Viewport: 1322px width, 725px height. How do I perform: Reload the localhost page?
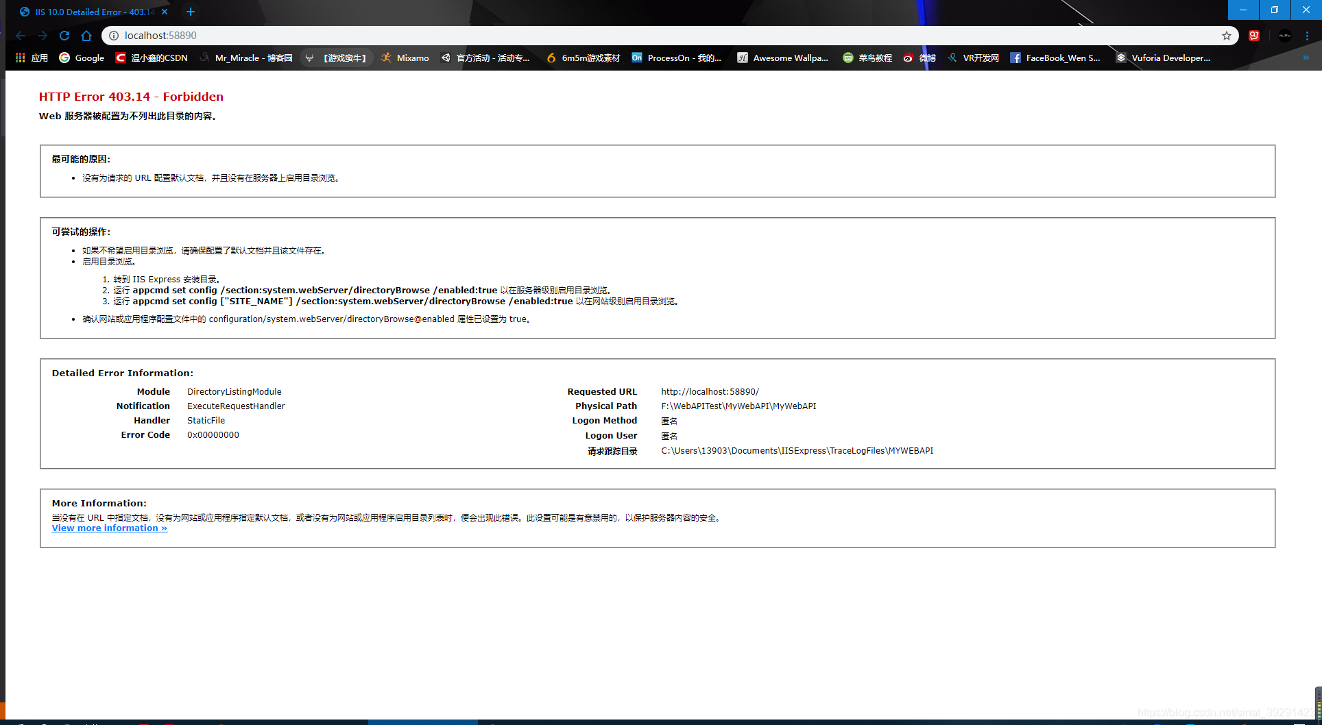[64, 36]
